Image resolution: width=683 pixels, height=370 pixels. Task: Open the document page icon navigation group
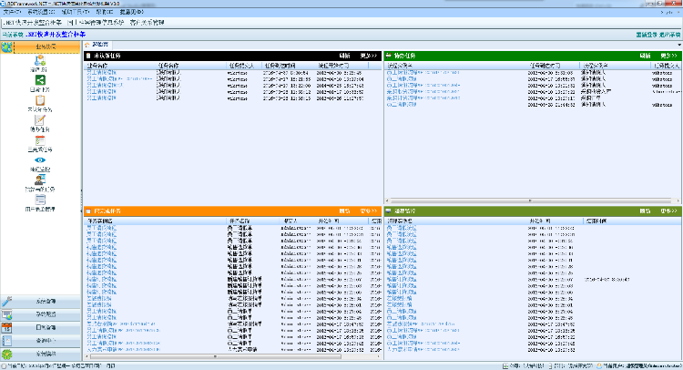pyautogui.click(x=6, y=341)
